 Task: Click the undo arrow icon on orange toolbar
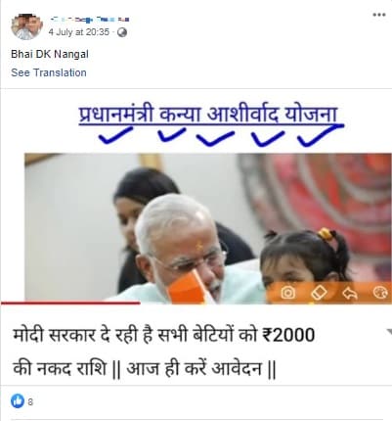(350, 293)
